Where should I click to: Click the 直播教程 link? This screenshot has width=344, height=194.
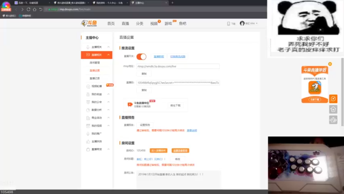[159, 56]
